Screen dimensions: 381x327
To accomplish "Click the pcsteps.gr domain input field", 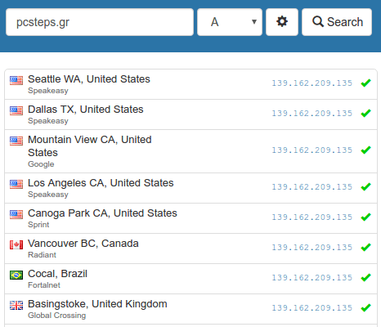I will pos(100,22).
